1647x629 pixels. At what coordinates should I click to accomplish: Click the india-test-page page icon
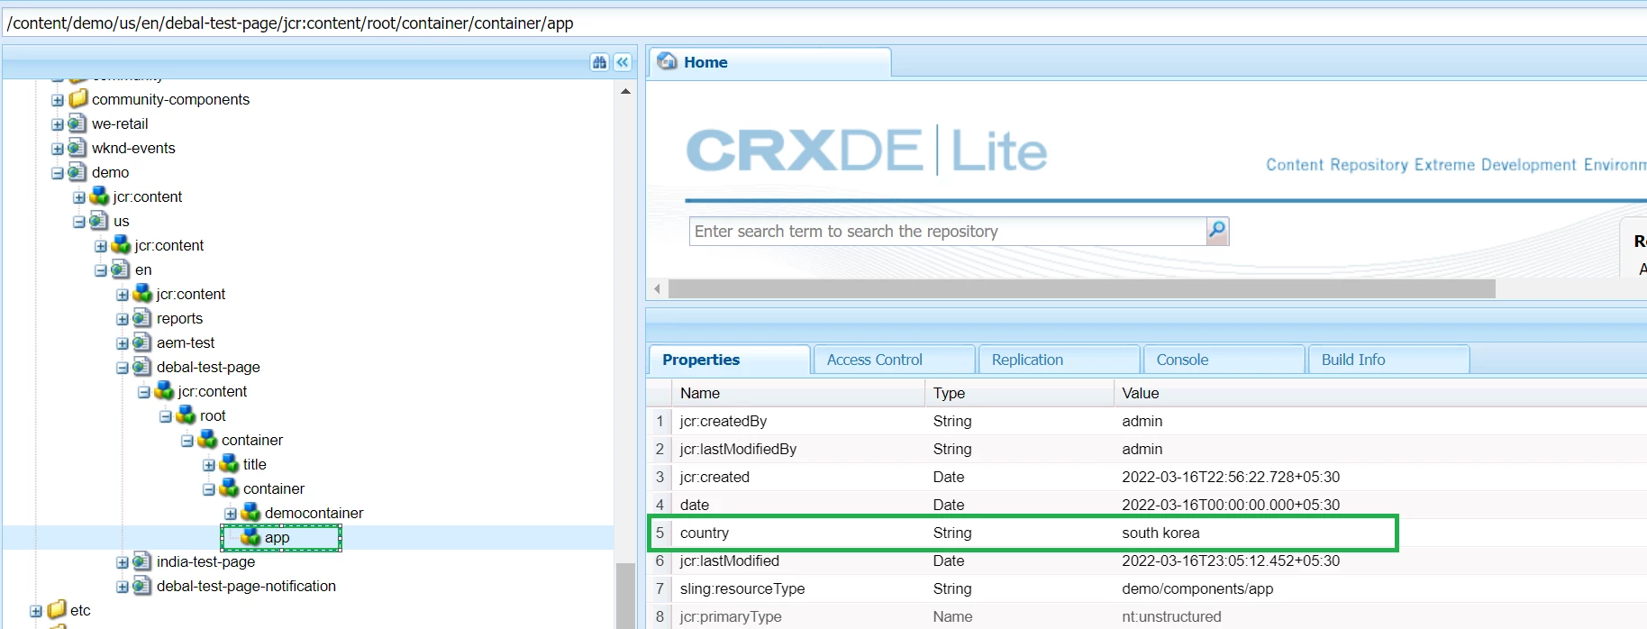coord(143,561)
